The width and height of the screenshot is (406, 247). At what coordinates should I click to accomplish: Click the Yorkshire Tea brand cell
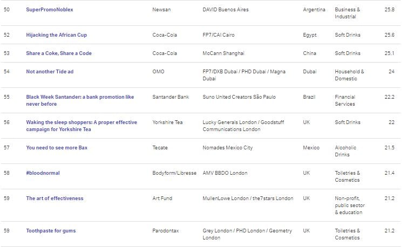tap(167, 122)
